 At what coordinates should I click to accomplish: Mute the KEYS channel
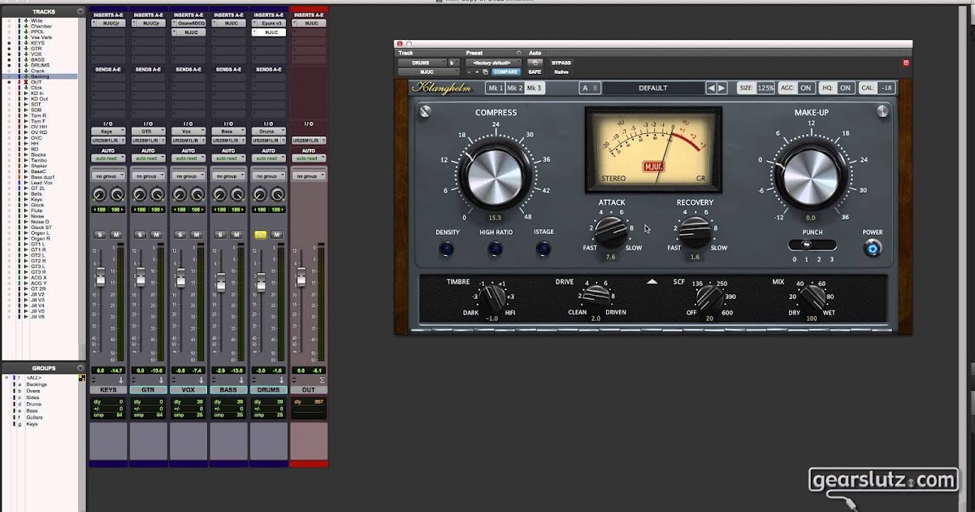tap(115, 234)
